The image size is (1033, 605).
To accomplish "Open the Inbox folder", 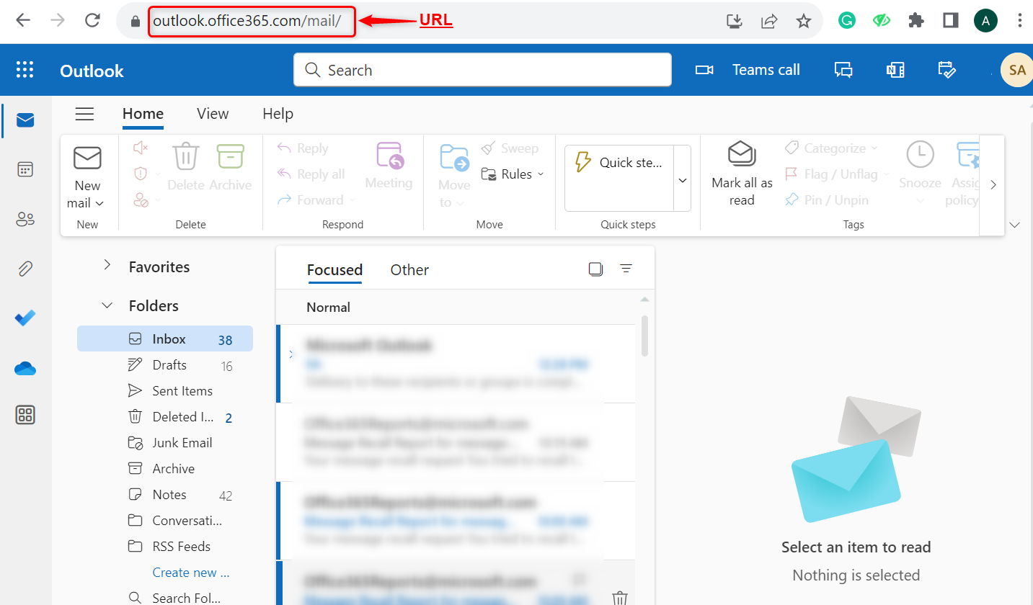I will pyautogui.click(x=165, y=339).
